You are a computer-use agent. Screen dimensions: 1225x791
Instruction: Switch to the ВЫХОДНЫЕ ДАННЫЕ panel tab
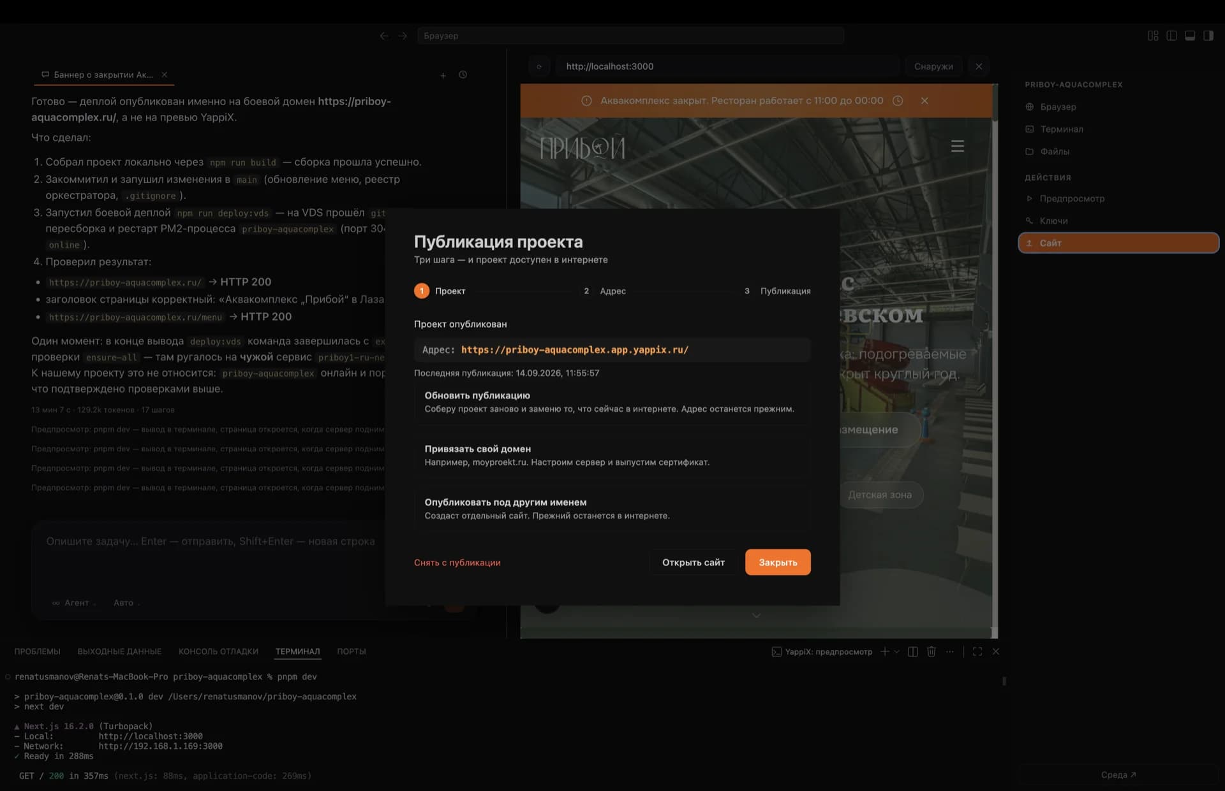[x=119, y=651]
